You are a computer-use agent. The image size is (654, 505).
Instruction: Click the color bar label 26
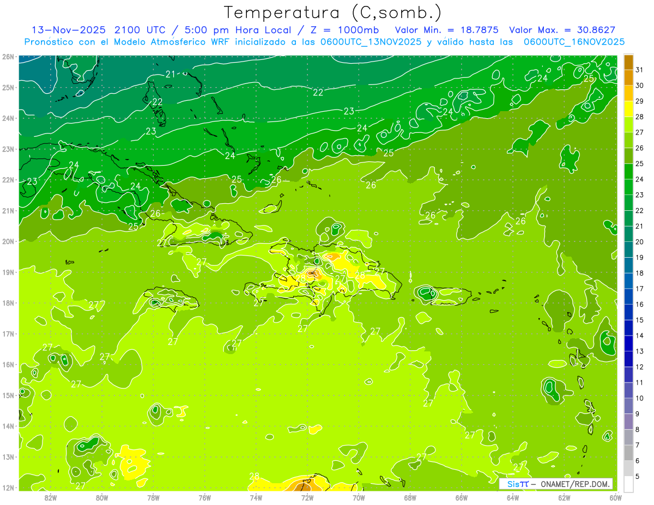click(x=640, y=148)
